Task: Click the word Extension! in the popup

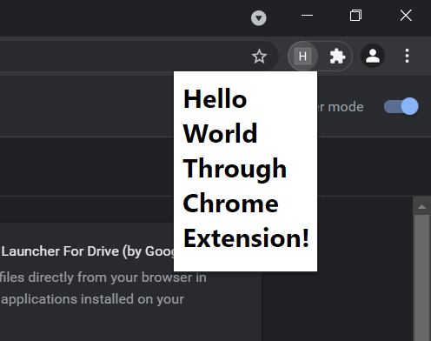Action: (247, 238)
